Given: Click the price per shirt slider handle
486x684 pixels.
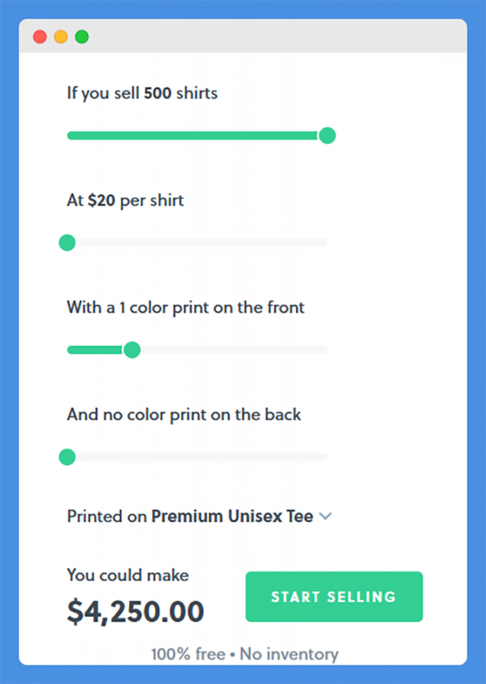Looking at the screenshot, I should click(67, 242).
